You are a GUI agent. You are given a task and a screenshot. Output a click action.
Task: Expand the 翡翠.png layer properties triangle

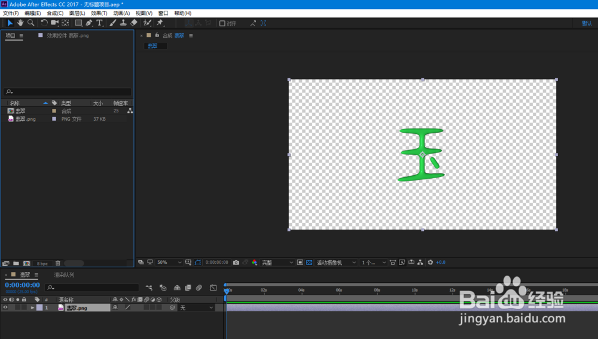click(x=32, y=307)
